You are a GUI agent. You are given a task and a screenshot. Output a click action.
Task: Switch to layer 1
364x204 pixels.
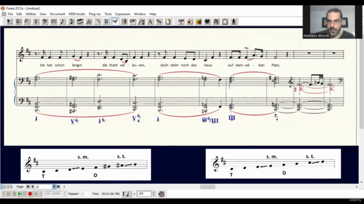click(x=2, y=186)
